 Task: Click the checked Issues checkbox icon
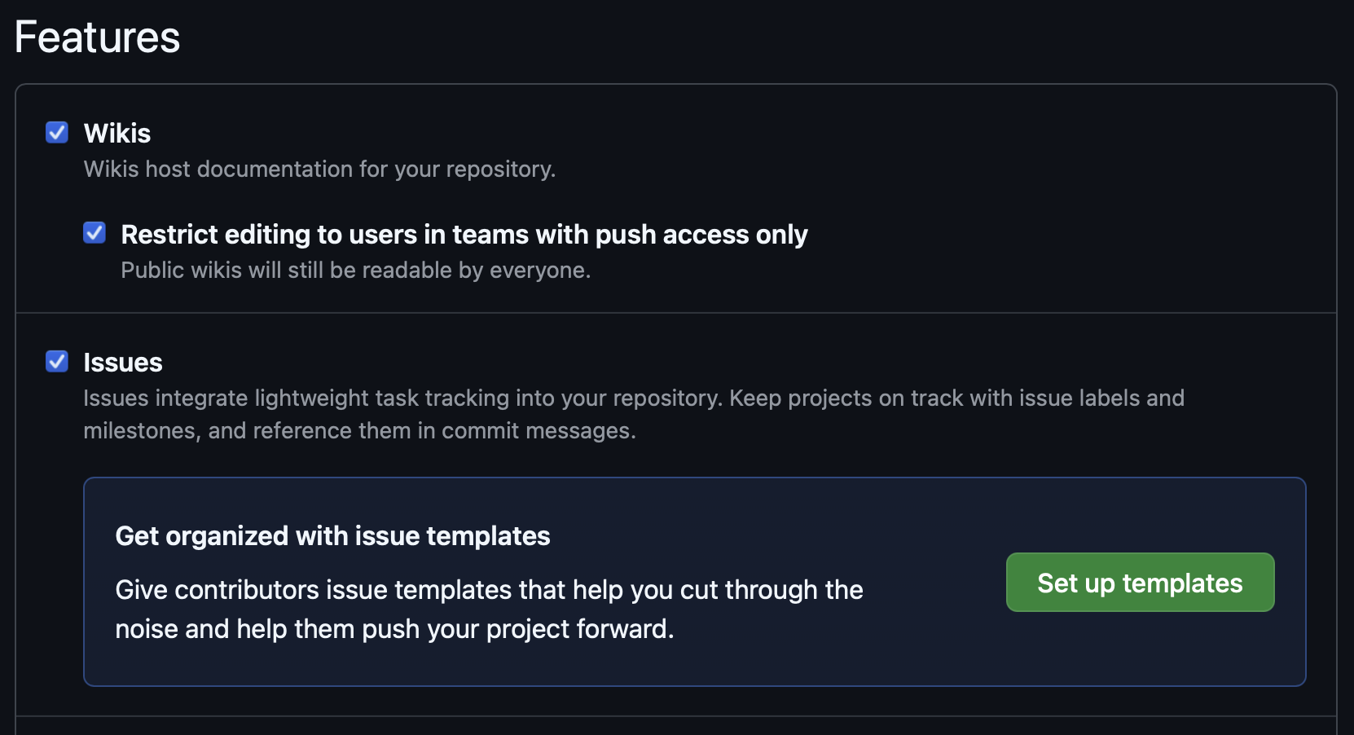[x=56, y=362]
